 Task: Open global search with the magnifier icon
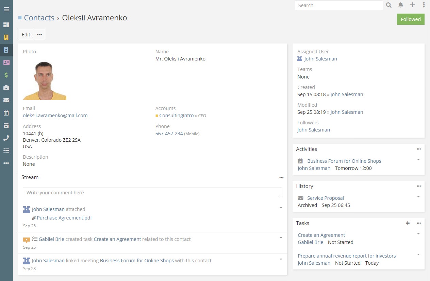point(388,5)
